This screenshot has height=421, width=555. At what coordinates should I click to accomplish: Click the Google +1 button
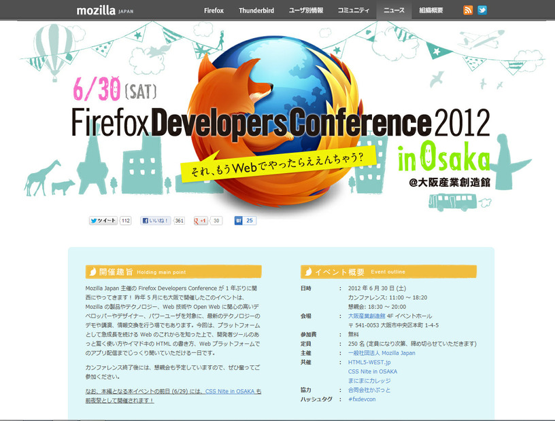click(201, 221)
